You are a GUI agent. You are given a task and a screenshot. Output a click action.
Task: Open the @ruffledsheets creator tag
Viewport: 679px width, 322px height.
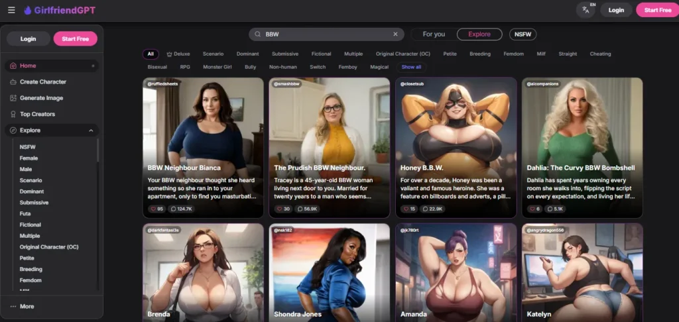point(162,83)
